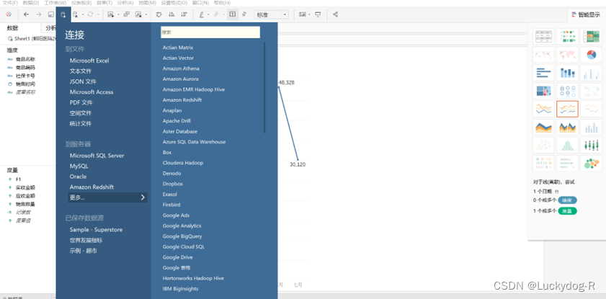The width and height of the screenshot is (606, 299).
Task: Click the connector list scrollbar
Action: [264, 88]
